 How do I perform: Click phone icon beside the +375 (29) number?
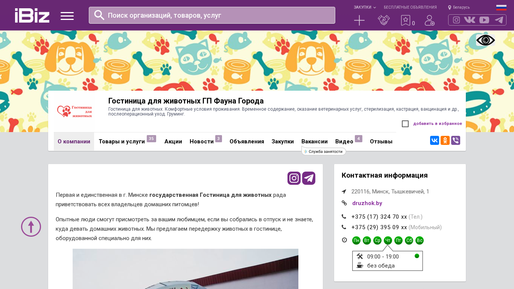click(344, 227)
